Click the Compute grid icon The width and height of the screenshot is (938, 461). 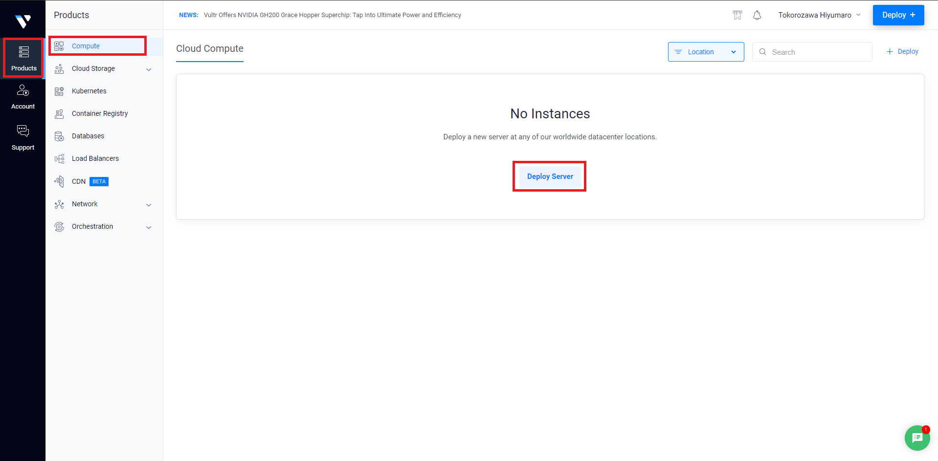(x=59, y=46)
